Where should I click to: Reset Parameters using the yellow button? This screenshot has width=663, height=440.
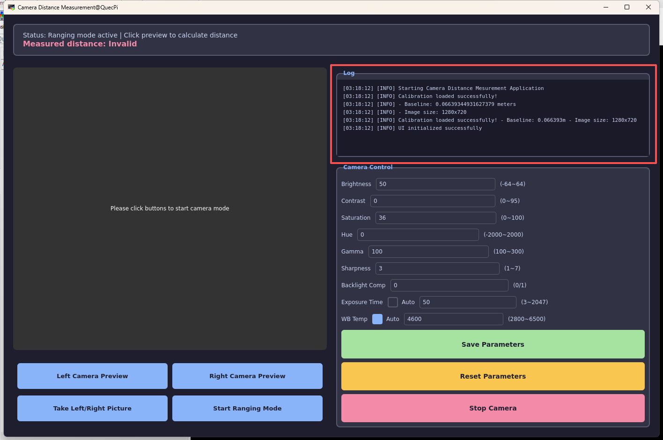click(493, 376)
